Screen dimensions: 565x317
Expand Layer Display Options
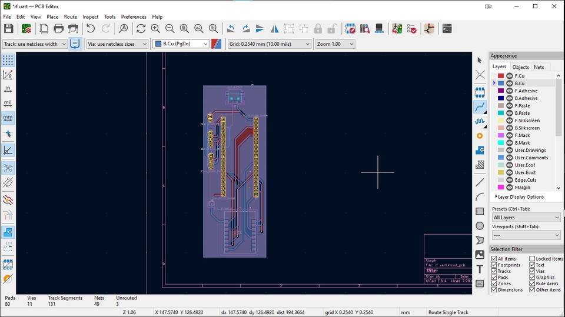[x=519, y=196]
